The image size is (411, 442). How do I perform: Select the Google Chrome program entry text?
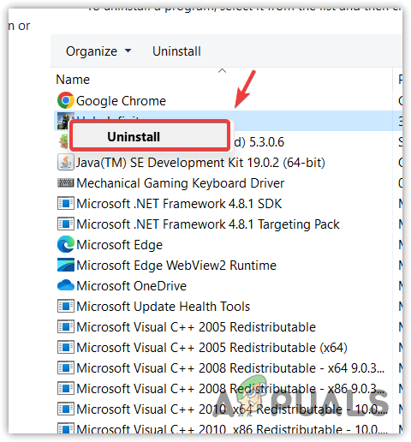click(121, 101)
